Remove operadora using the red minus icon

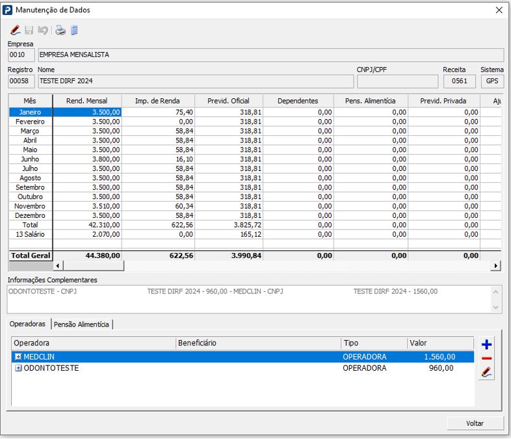[x=486, y=358]
